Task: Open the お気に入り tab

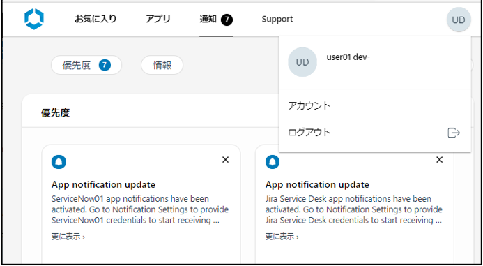Action: point(95,19)
